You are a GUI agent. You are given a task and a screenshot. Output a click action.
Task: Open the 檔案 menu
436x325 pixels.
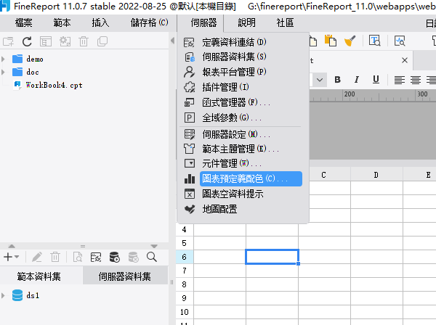tap(24, 22)
